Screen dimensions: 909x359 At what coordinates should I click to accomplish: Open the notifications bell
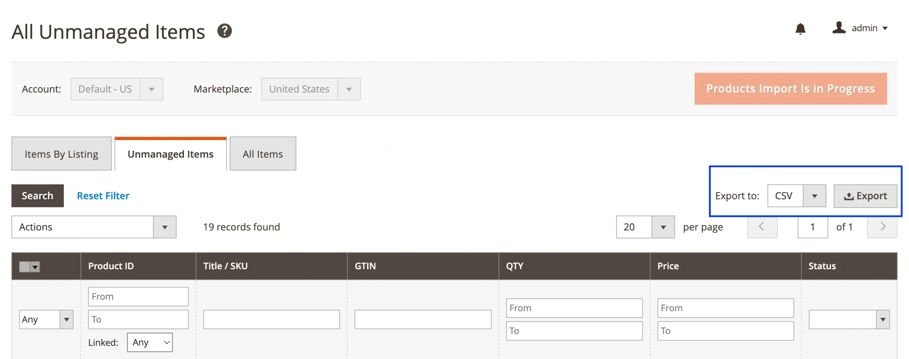click(x=800, y=28)
